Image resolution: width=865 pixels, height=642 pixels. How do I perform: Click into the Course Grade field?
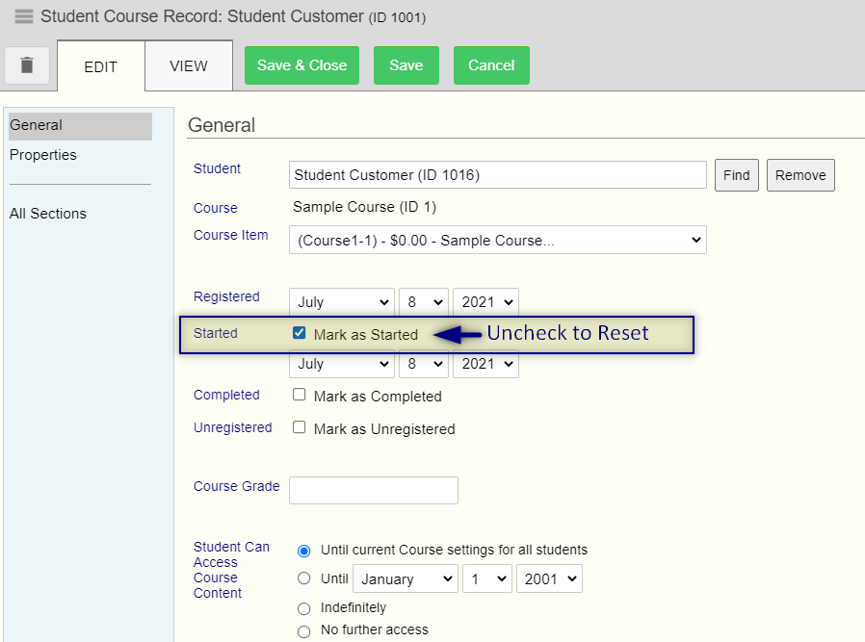(x=374, y=491)
